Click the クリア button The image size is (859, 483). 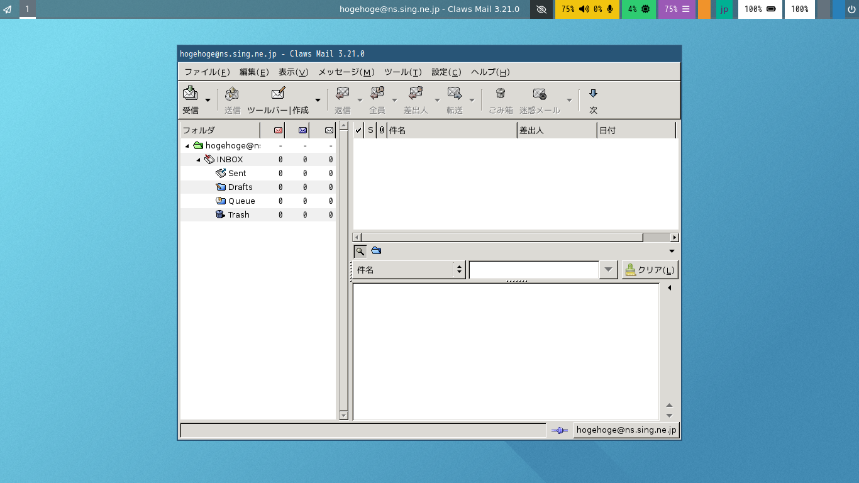(x=650, y=270)
